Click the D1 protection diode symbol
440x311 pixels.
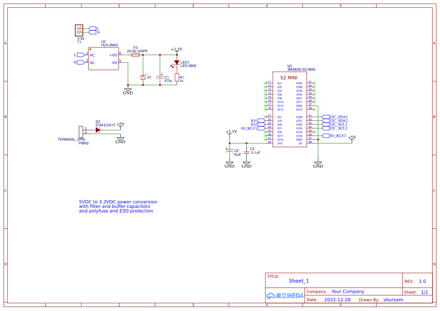tap(143, 77)
